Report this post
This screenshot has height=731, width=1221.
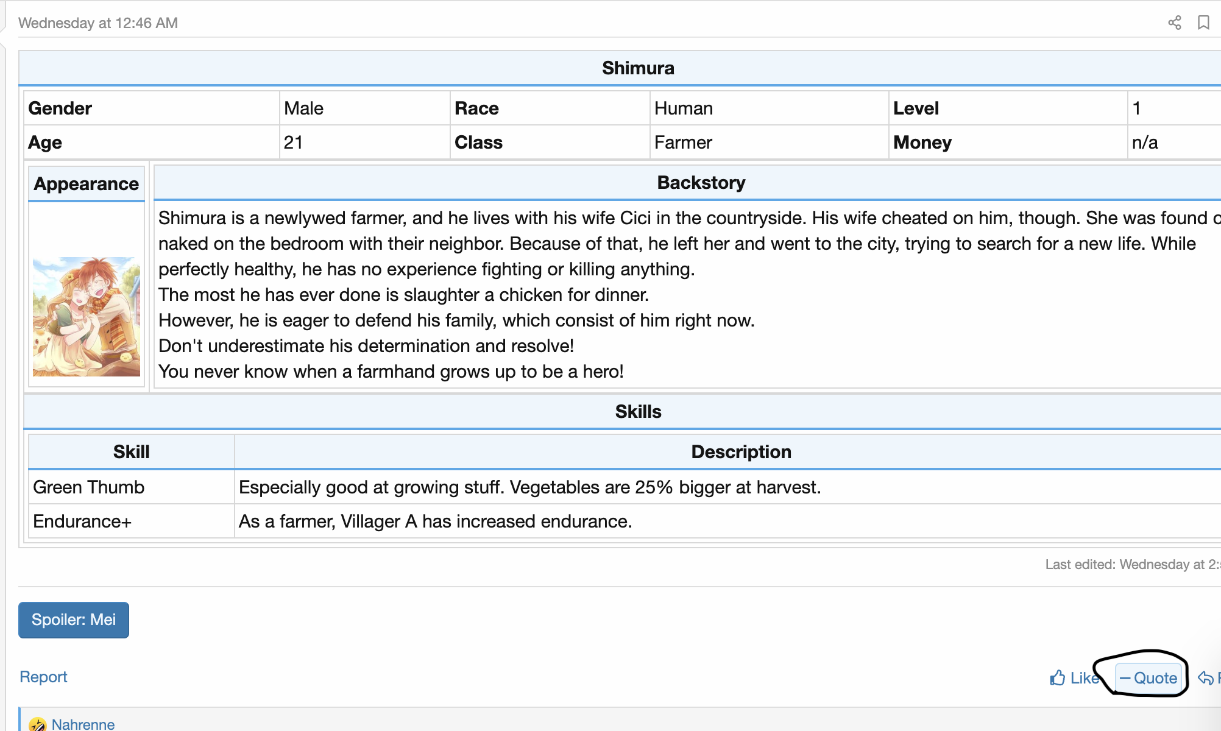(43, 677)
